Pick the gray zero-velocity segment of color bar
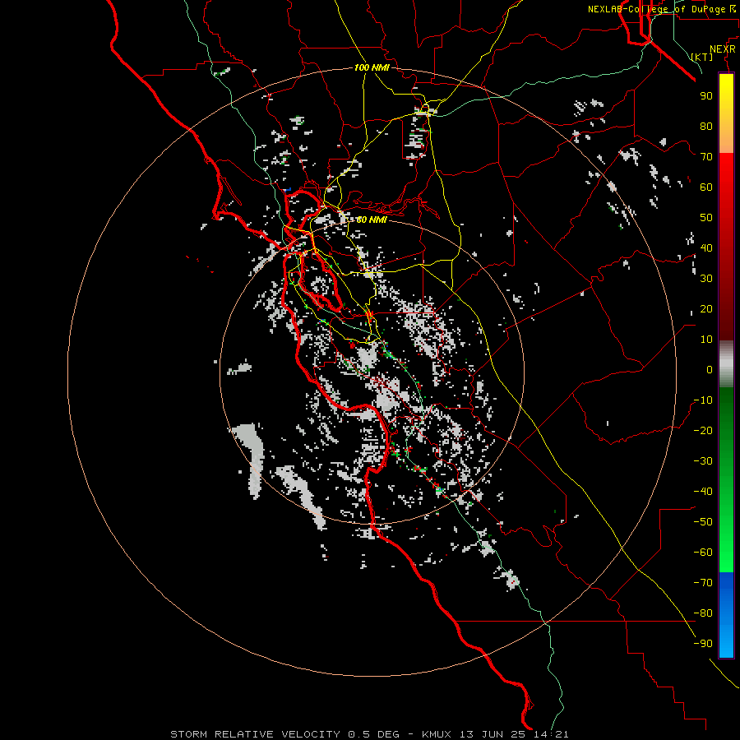Image resolution: width=740 pixels, height=740 pixels. point(726,363)
